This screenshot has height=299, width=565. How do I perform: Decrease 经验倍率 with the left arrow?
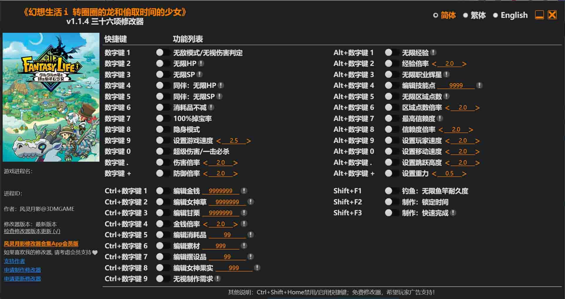pyautogui.click(x=434, y=64)
